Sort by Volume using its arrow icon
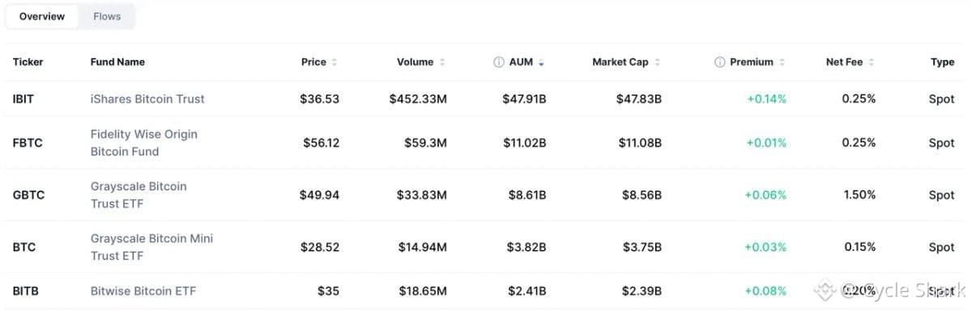The width and height of the screenshot is (972, 310). click(x=442, y=62)
